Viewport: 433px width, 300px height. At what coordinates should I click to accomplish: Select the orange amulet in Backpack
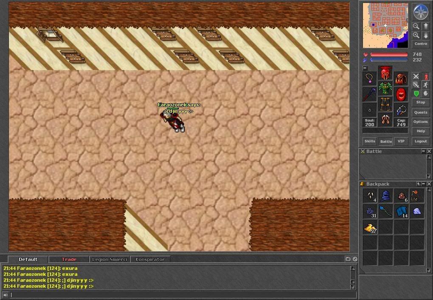(417, 196)
